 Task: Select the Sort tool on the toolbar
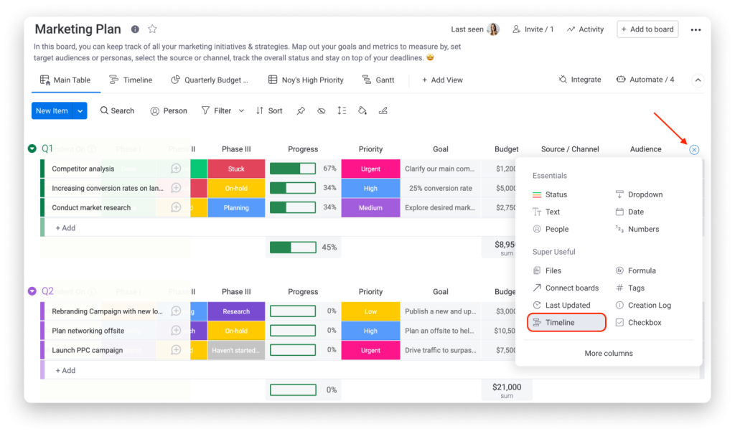coord(268,110)
